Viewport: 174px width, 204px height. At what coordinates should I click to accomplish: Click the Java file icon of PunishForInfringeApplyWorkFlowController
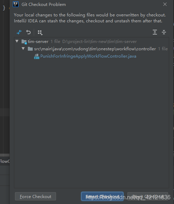point(37,56)
